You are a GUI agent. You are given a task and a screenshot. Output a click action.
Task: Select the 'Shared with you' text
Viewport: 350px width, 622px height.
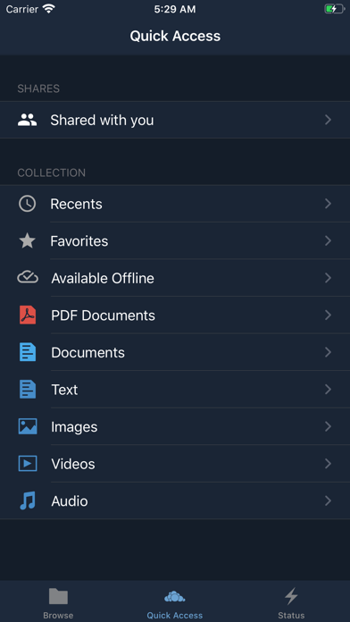tap(102, 120)
